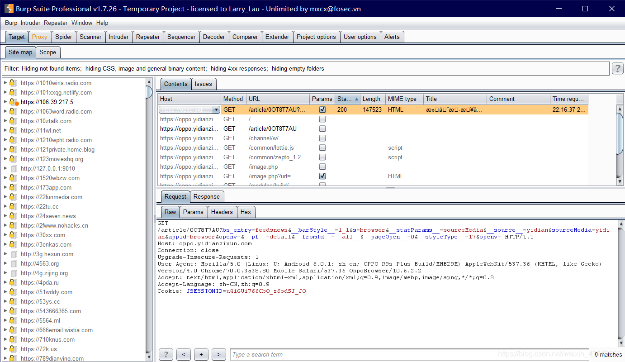Viewport: 625px width, 362px height.
Task: Expand the https://10ztalk.com tree node
Action: [x=5, y=121]
